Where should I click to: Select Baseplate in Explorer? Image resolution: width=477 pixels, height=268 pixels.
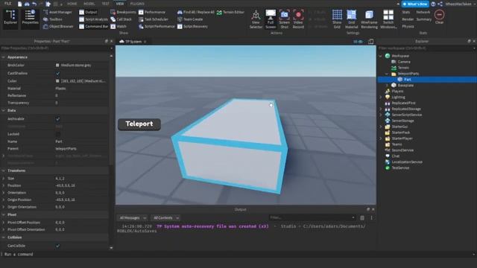[x=405, y=86]
